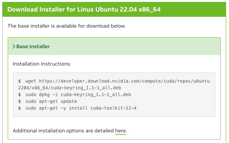Viewport: 229px width, 143px height.
Task: Click the Base Installer section title
Action: (x=33, y=46)
